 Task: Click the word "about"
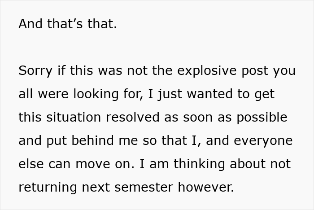click(x=248, y=164)
